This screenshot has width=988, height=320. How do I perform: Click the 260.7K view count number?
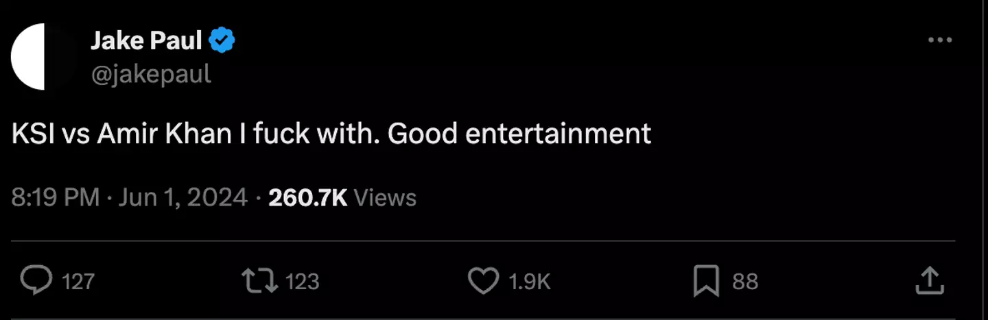307,198
